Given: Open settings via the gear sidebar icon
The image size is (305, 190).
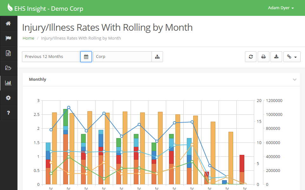Looking at the screenshot, I should pyautogui.click(x=8, y=98).
